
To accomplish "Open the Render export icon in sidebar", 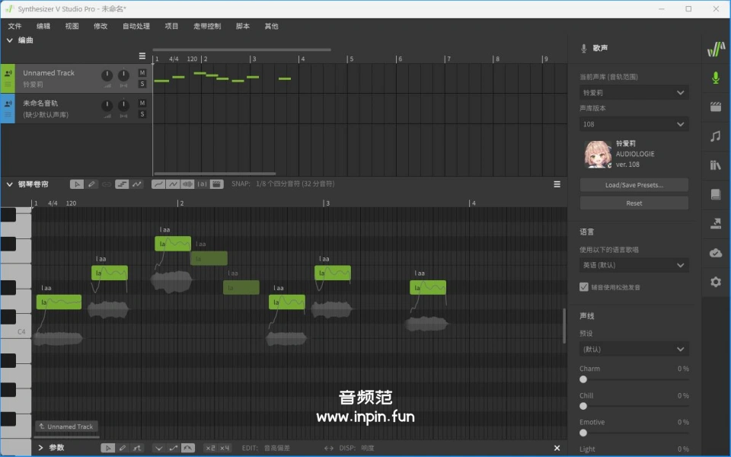I will point(716,223).
